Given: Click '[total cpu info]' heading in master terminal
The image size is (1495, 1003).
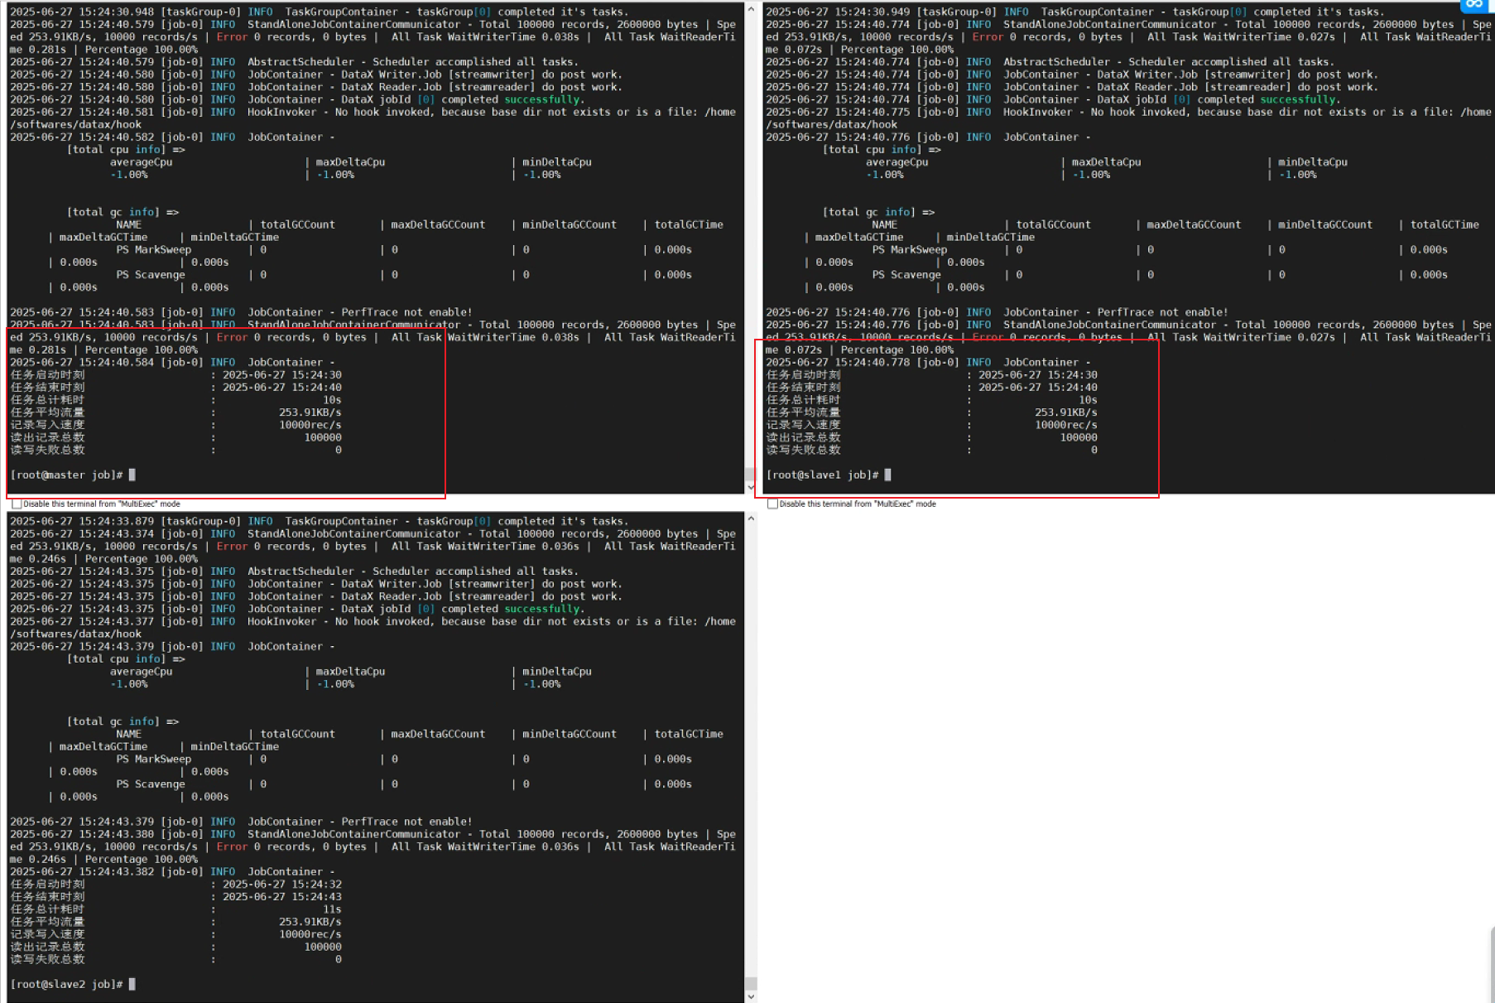Looking at the screenshot, I should tap(116, 150).
